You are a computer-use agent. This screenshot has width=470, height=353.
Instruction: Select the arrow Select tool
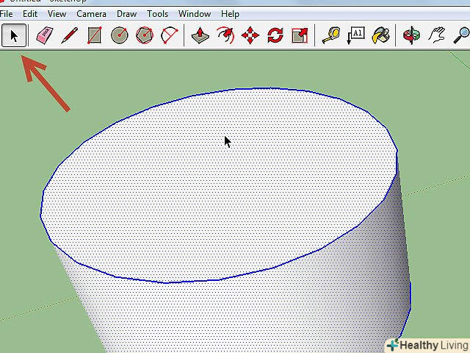(13, 35)
